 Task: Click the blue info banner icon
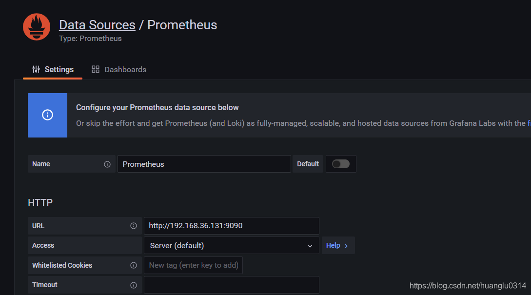tap(47, 115)
